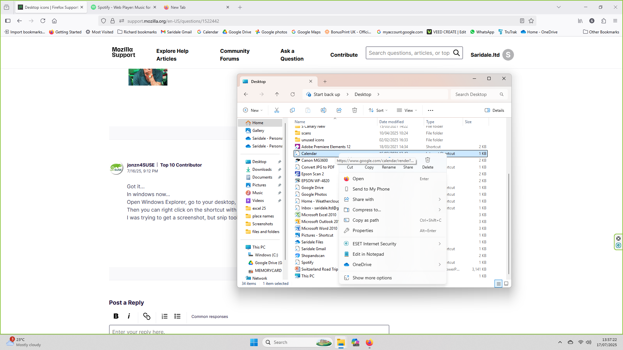Select Send to My Phone
Image resolution: width=623 pixels, height=350 pixels.
[x=393, y=189]
